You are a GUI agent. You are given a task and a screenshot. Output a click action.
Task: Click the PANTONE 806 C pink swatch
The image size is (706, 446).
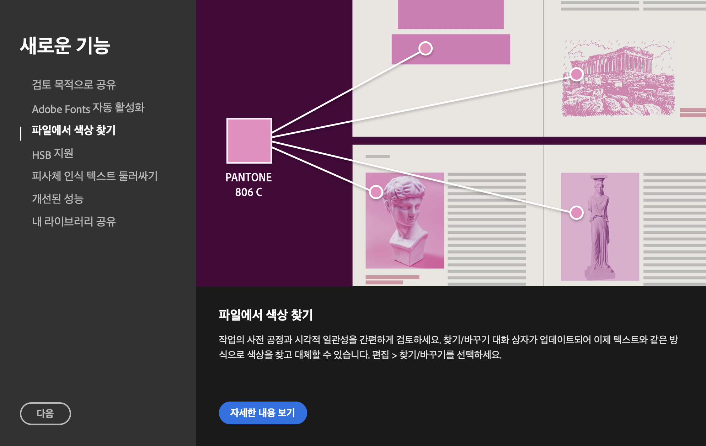tap(249, 140)
